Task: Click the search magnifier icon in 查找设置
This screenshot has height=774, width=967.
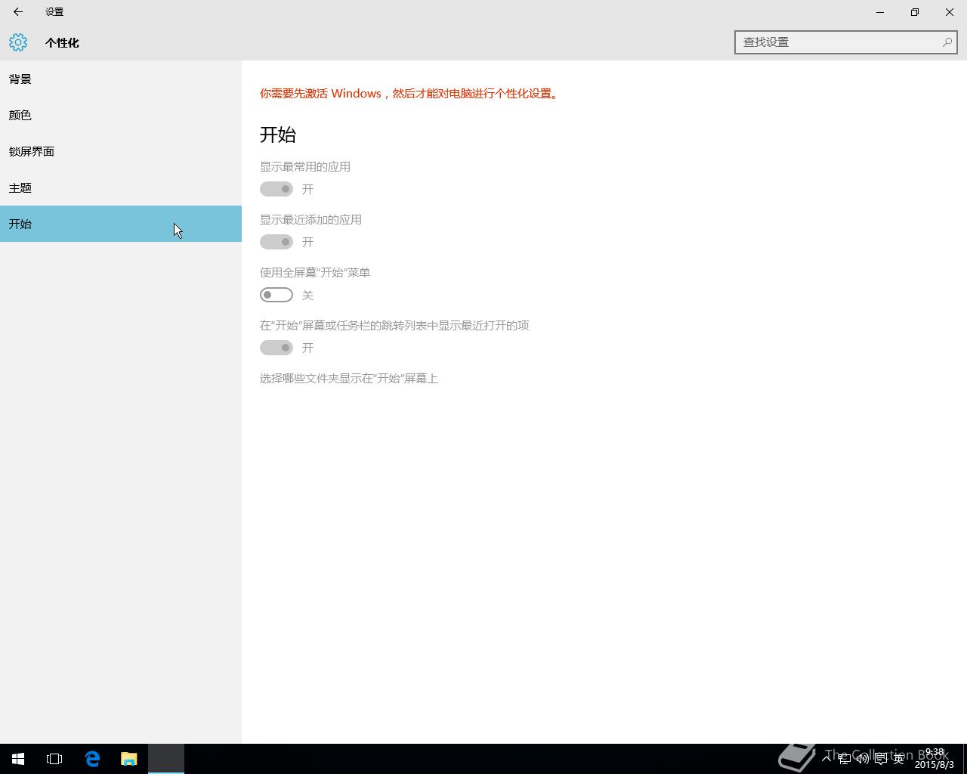Action: coord(947,42)
